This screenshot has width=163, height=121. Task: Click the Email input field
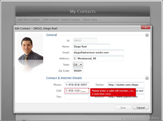click(98, 52)
